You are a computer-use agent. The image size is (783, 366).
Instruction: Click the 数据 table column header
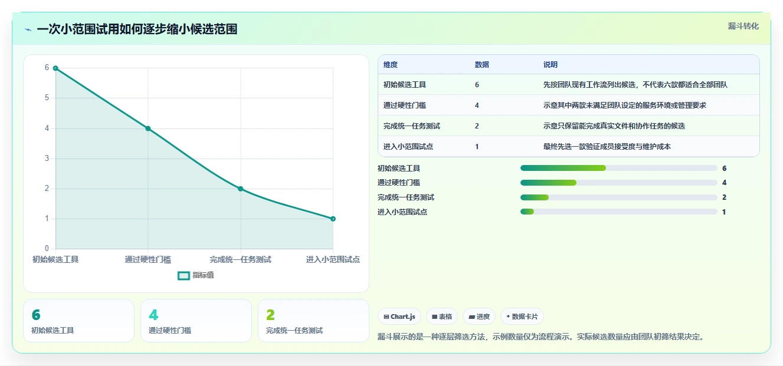[x=481, y=65]
